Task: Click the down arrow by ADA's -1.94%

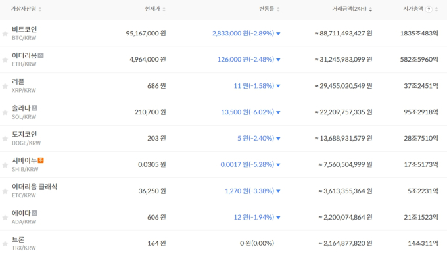Action: [278, 217]
